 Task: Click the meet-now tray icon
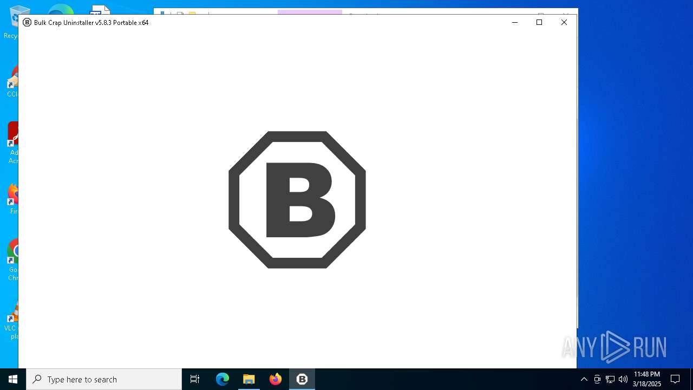[x=597, y=379]
